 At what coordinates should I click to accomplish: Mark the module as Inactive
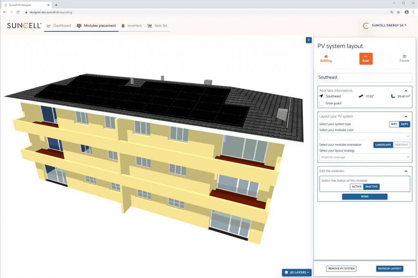[371, 187]
